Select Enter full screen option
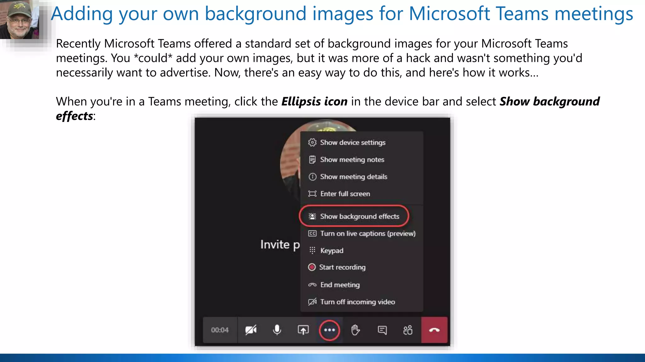645x362 pixels. click(x=362, y=194)
